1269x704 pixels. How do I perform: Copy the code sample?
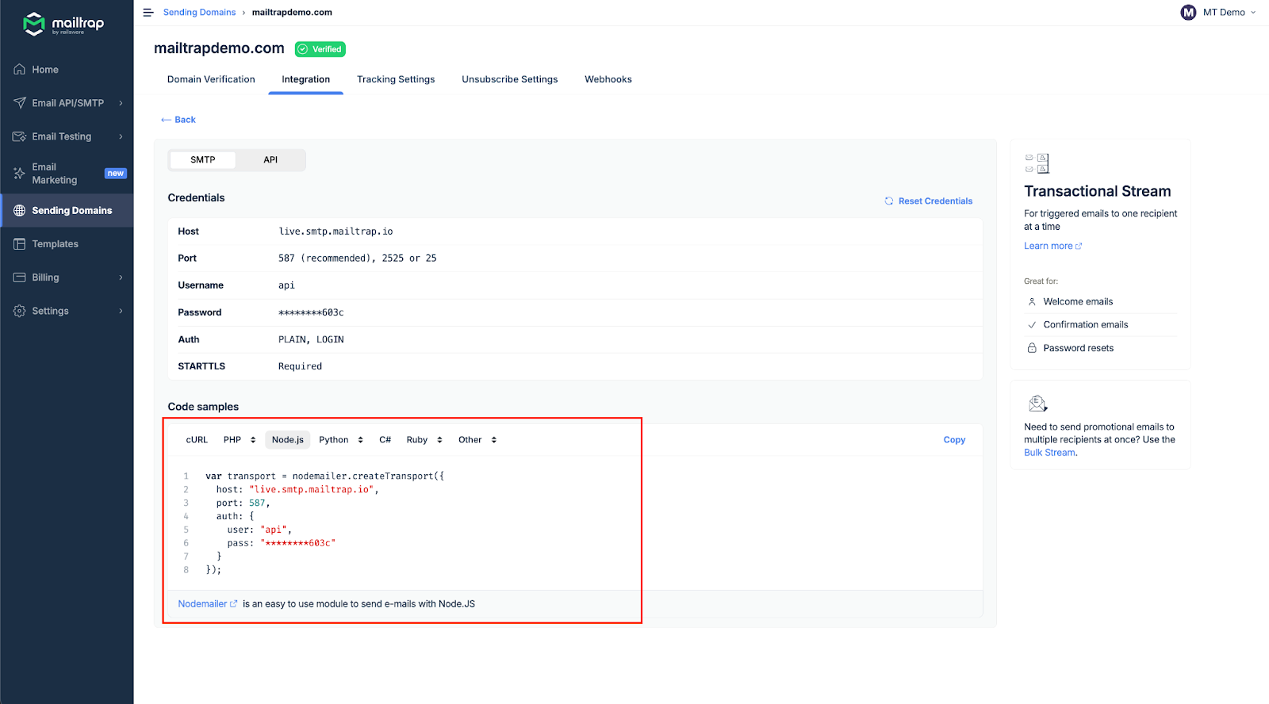pyautogui.click(x=954, y=440)
